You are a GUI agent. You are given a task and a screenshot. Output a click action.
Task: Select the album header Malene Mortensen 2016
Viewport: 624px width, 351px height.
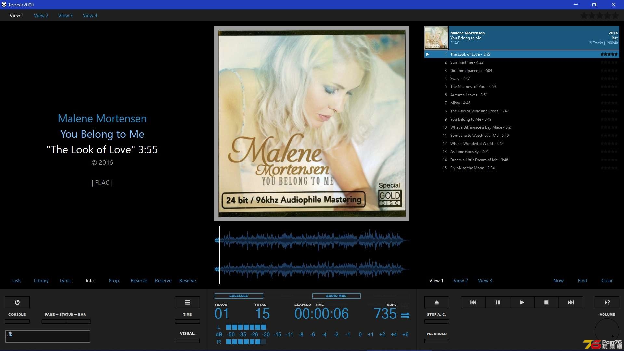(x=534, y=38)
